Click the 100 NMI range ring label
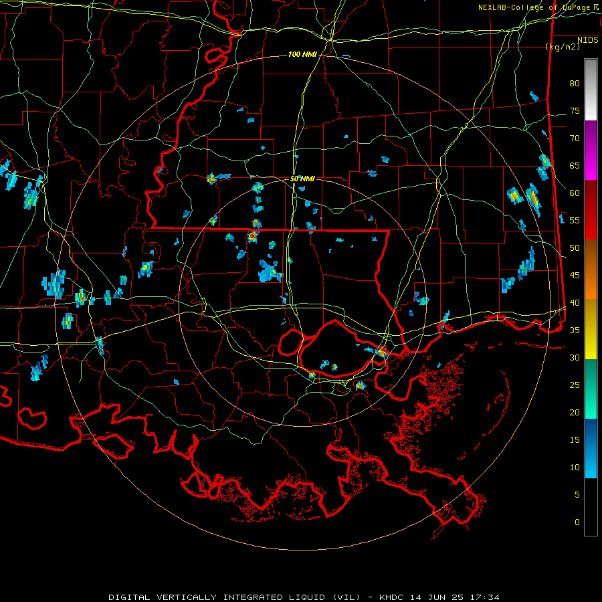Image resolution: width=602 pixels, height=602 pixels. [302, 55]
